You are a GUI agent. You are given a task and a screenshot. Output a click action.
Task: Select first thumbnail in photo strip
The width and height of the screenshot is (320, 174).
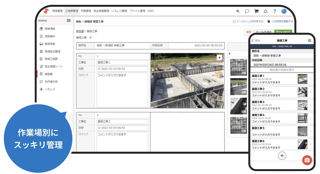[239, 67]
